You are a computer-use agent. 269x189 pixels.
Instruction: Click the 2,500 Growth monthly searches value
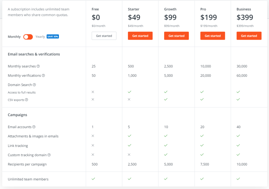pyautogui.click(x=168, y=66)
